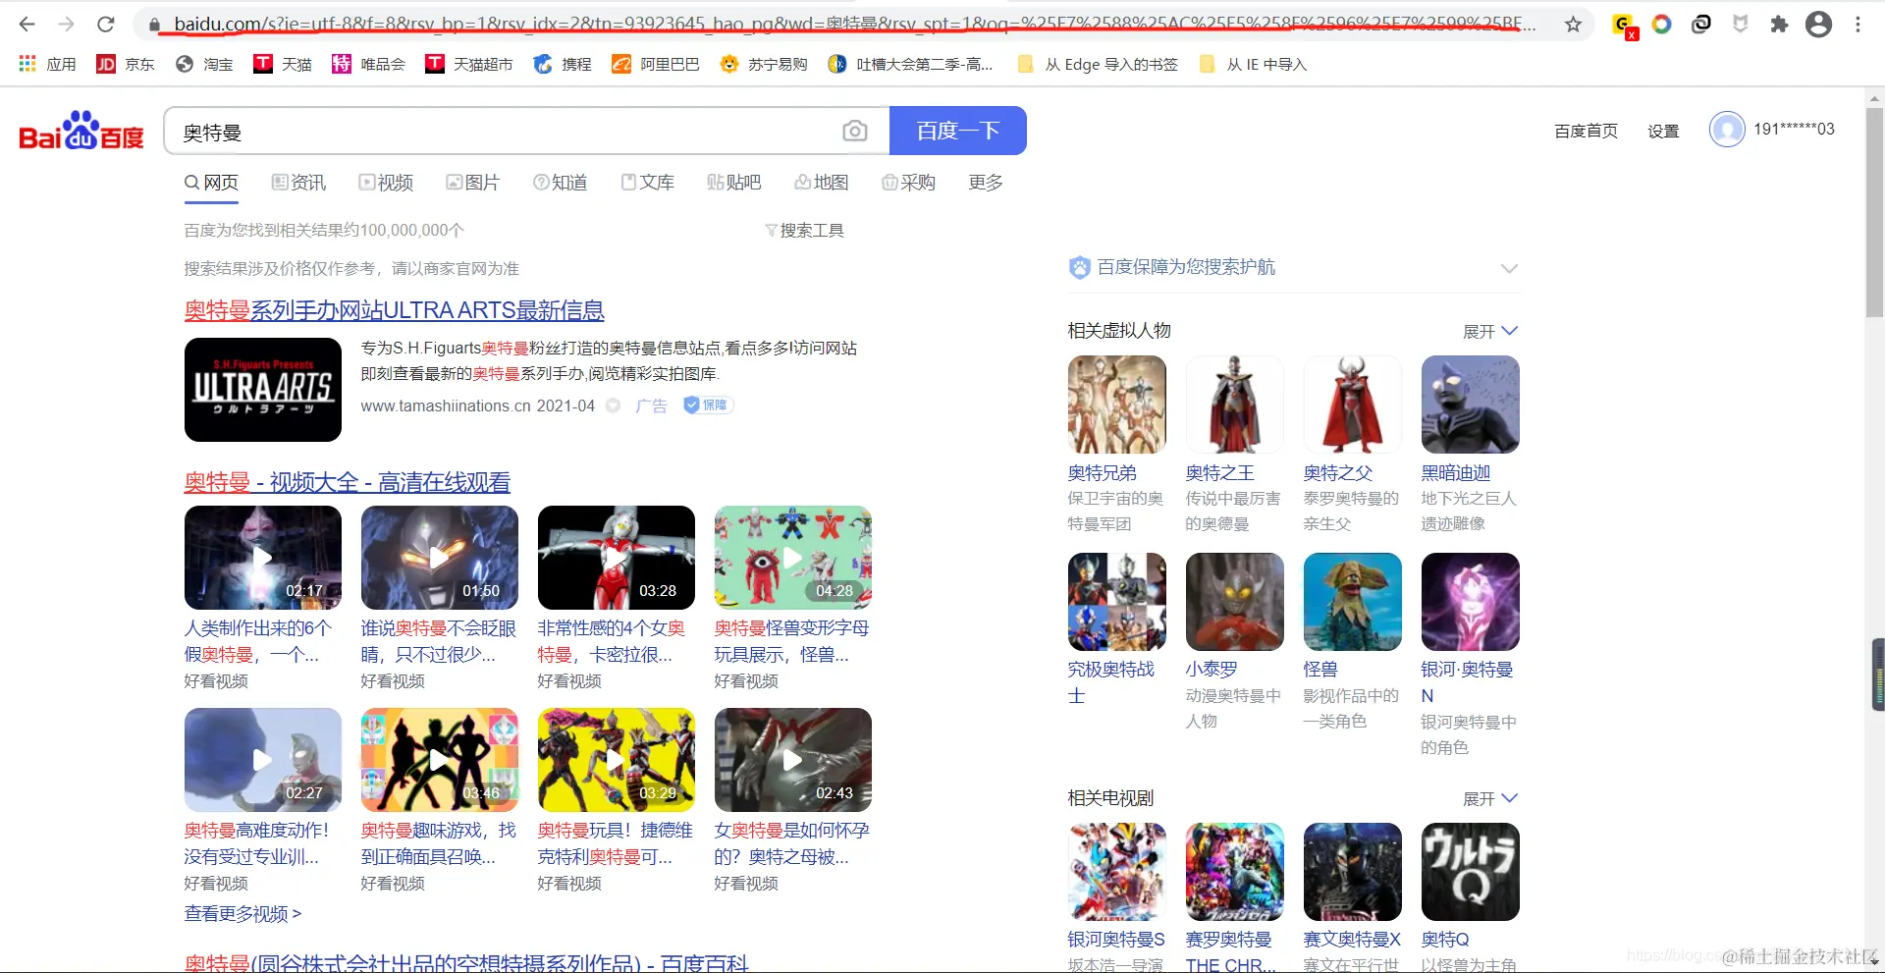Click the camera image-search icon in search box
Image resolution: width=1885 pixels, height=973 pixels.
(855, 131)
